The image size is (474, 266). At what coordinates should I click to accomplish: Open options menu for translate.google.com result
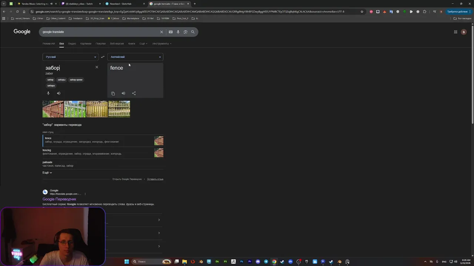pos(85,194)
